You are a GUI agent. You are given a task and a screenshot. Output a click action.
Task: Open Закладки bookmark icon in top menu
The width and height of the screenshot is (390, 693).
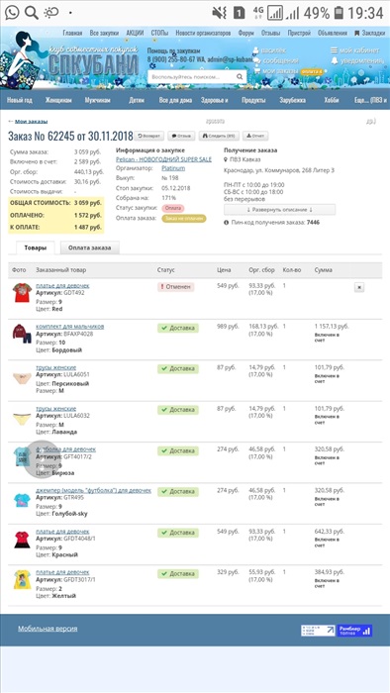coord(357,33)
